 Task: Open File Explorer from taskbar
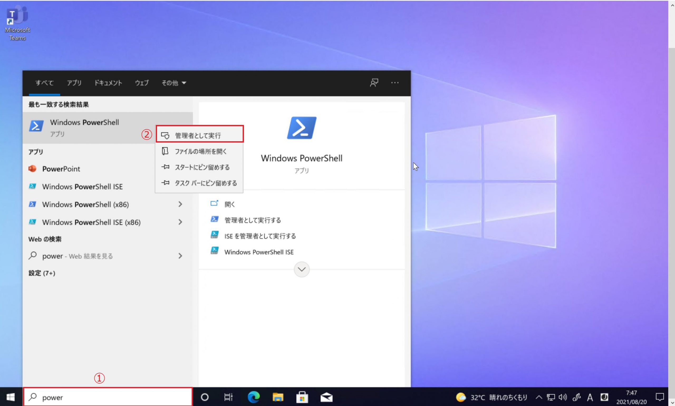pos(278,397)
